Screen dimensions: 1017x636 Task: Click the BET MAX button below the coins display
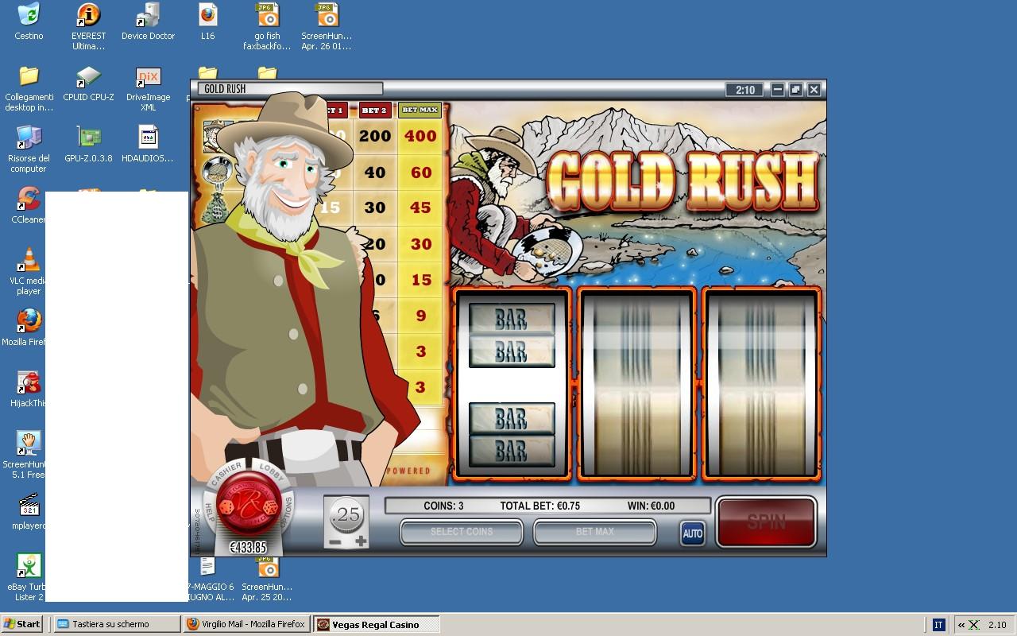(x=594, y=532)
